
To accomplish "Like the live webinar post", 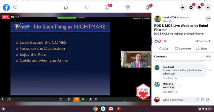I will click(164, 49).
